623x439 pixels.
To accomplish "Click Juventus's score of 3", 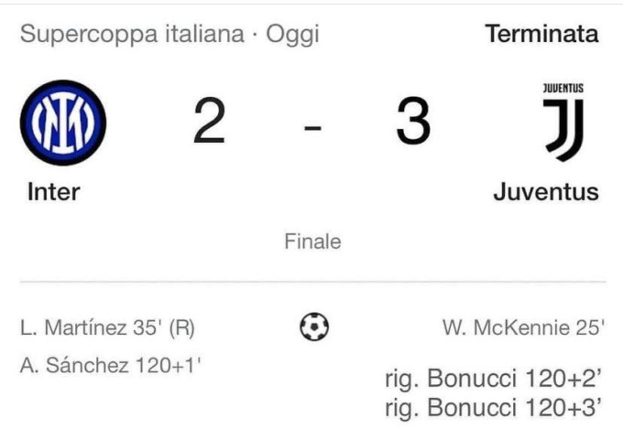I will 413,121.
